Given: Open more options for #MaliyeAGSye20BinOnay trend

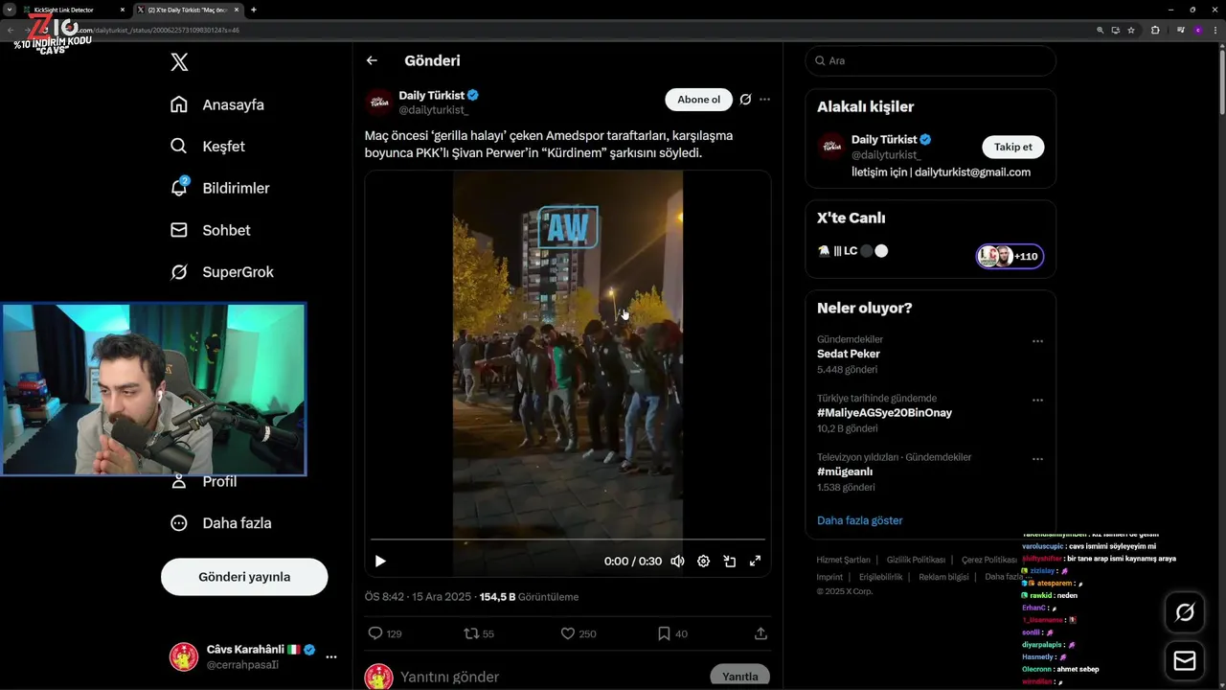Looking at the screenshot, I should (1037, 401).
